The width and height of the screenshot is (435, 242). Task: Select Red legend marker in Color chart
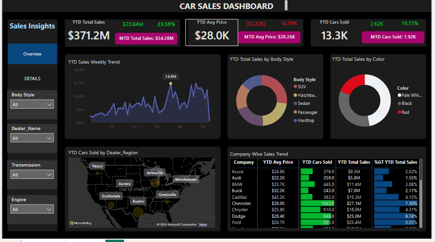(x=399, y=112)
